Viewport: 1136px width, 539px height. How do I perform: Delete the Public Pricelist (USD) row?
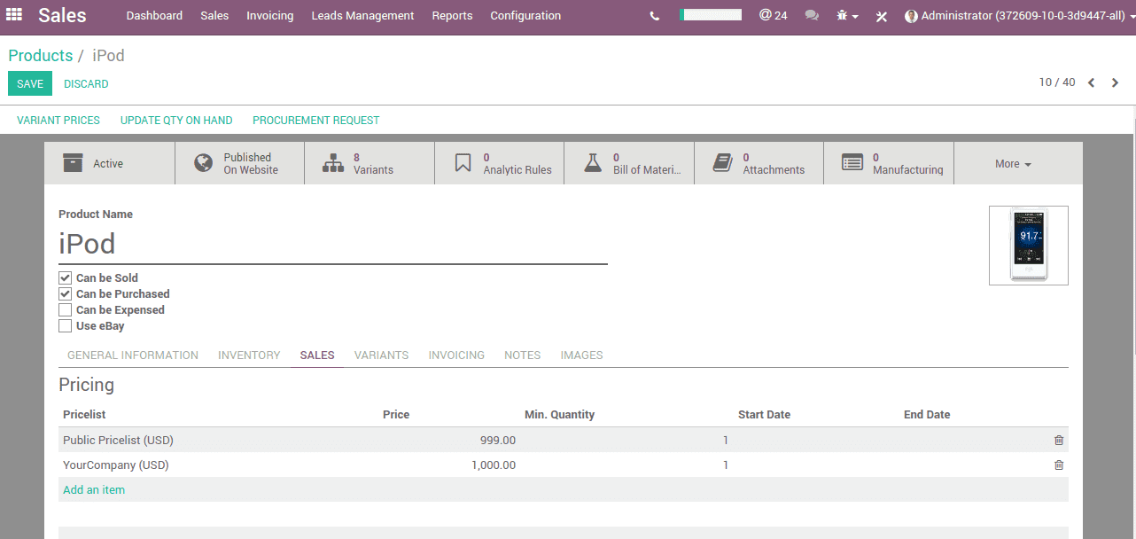click(1059, 440)
